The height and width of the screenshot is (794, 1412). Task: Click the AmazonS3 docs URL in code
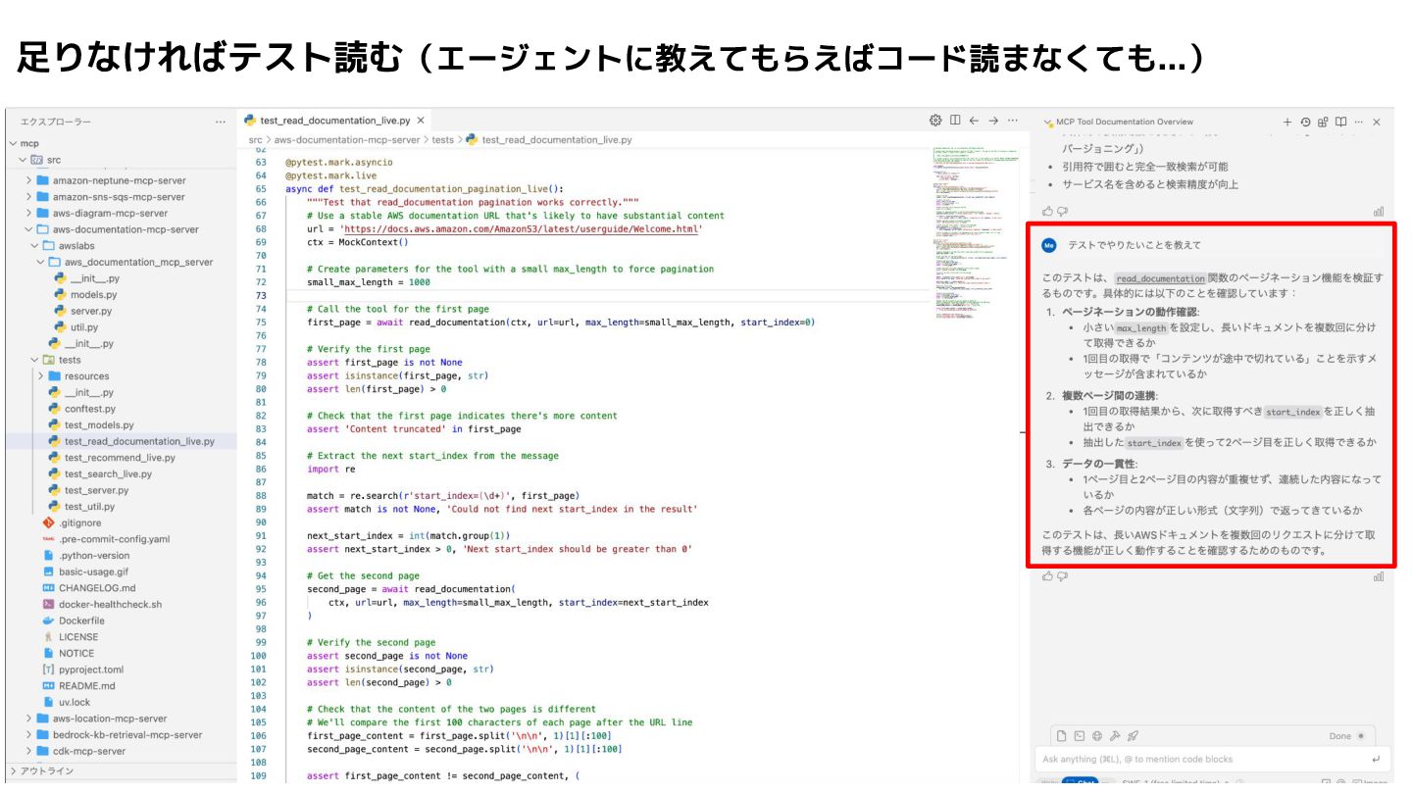tap(521, 228)
